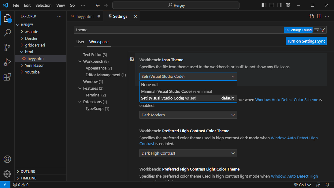Open Window: Auto Detect Color Scheme link
334x188 pixels.
(x=287, y=100)
